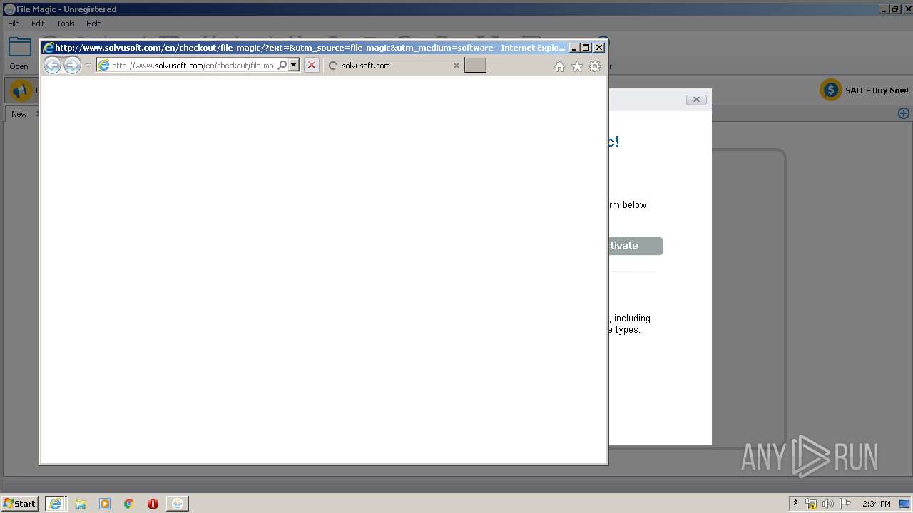Click File Magic taskbar button
This screenshot has height=513, width=913.
pos(177,504)
